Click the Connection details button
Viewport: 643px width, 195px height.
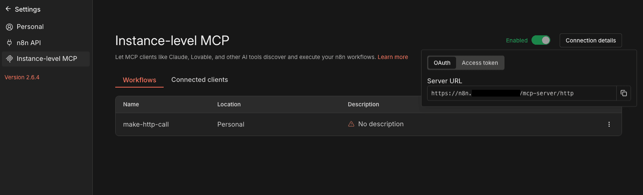tap(590, 41)
